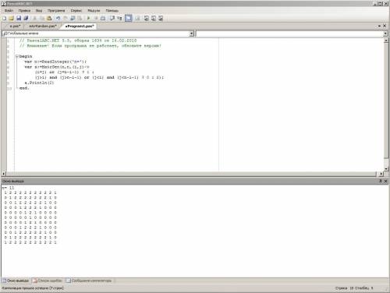Screen dimensions: 390x293
Task: Open the Файл menu
Action: [9, 11]
